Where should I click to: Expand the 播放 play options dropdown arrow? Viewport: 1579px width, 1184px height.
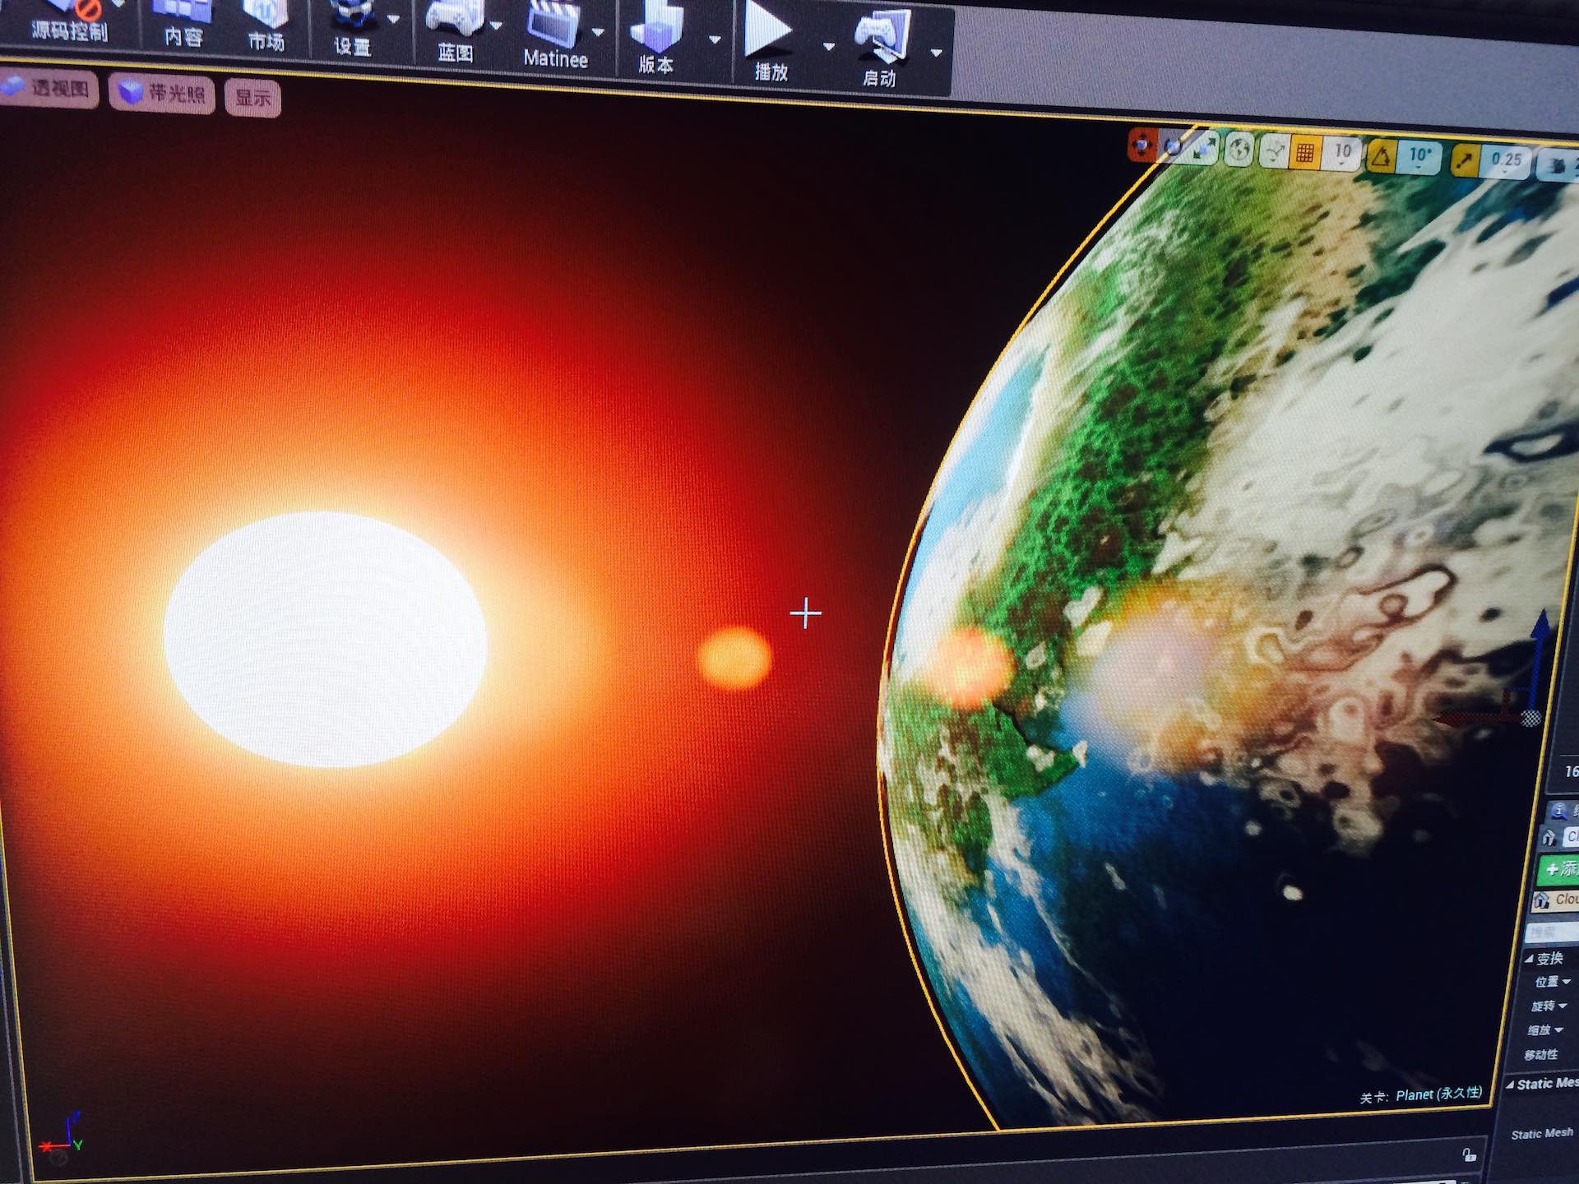click(829, 46)
